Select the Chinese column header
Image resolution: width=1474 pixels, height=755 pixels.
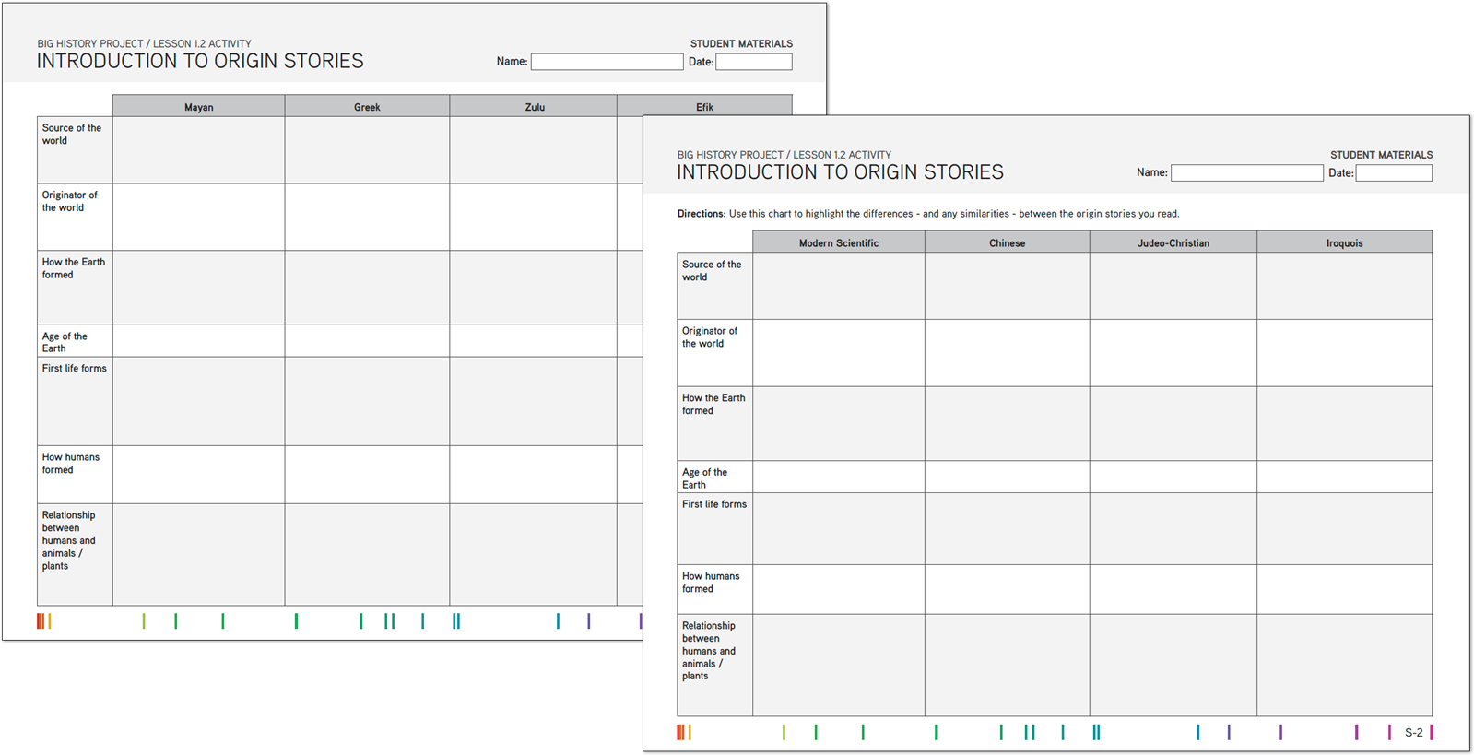pos(1007,242)
